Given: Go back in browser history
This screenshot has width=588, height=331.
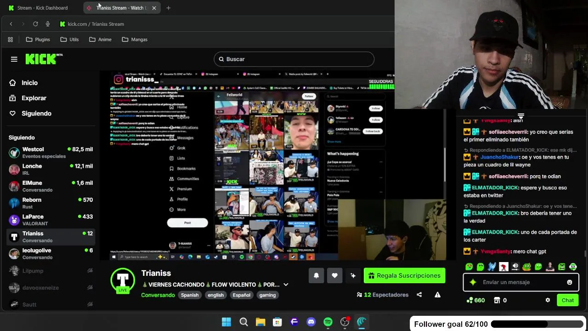Looking at the screenshot, I should 11,24.
